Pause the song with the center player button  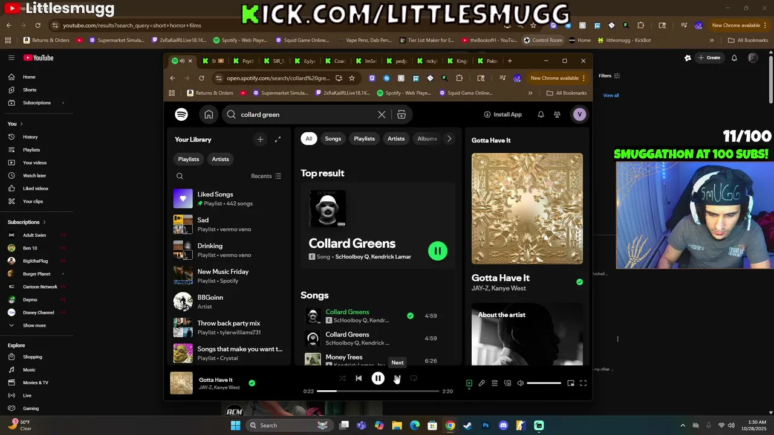point(378,378)
